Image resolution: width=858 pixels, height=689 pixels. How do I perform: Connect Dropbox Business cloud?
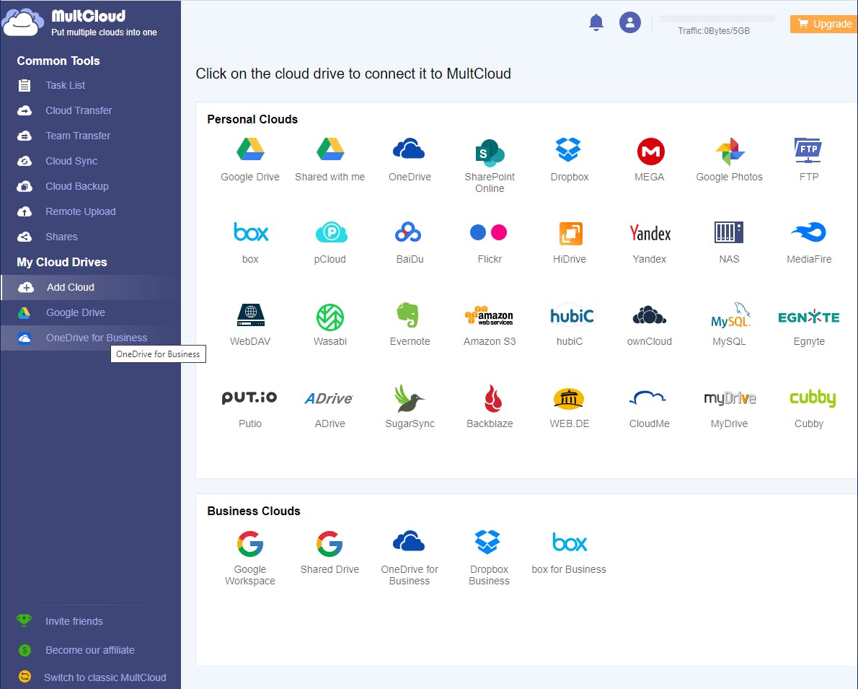(489, 558)
